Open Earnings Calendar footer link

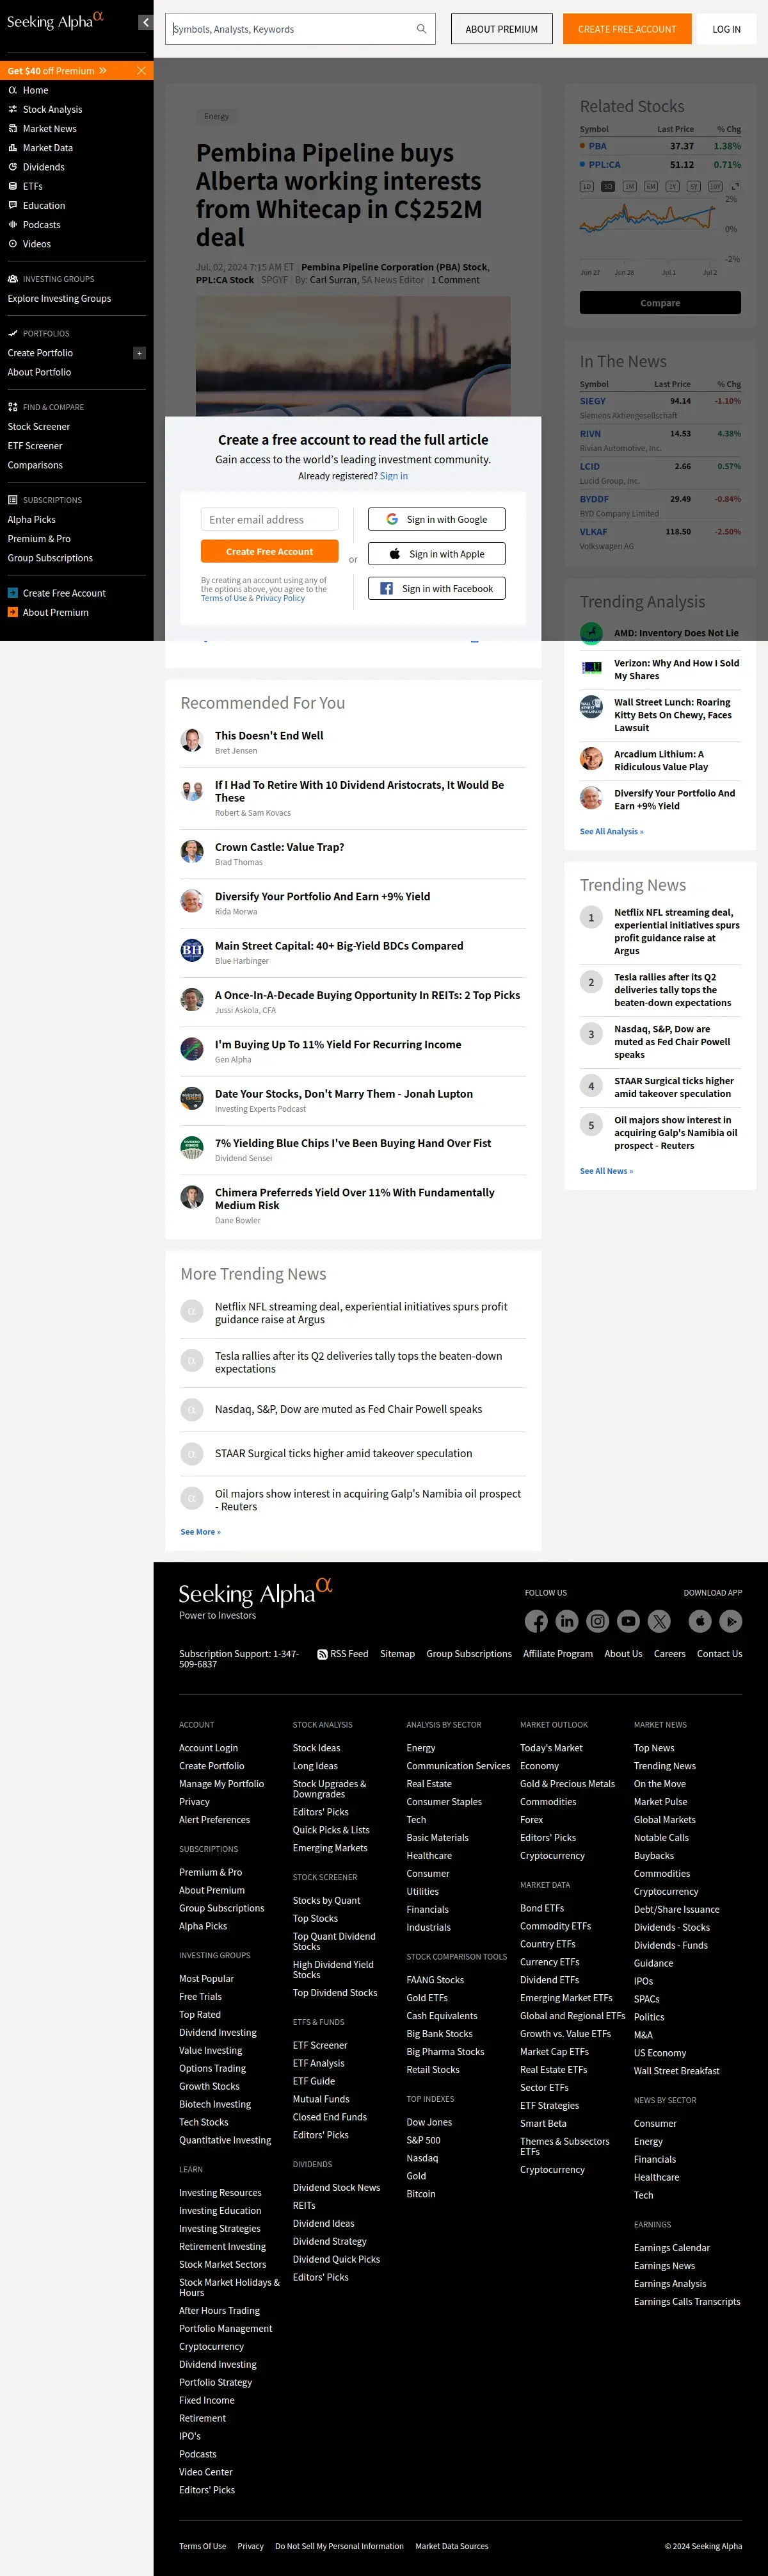[x=672, y=2248]
